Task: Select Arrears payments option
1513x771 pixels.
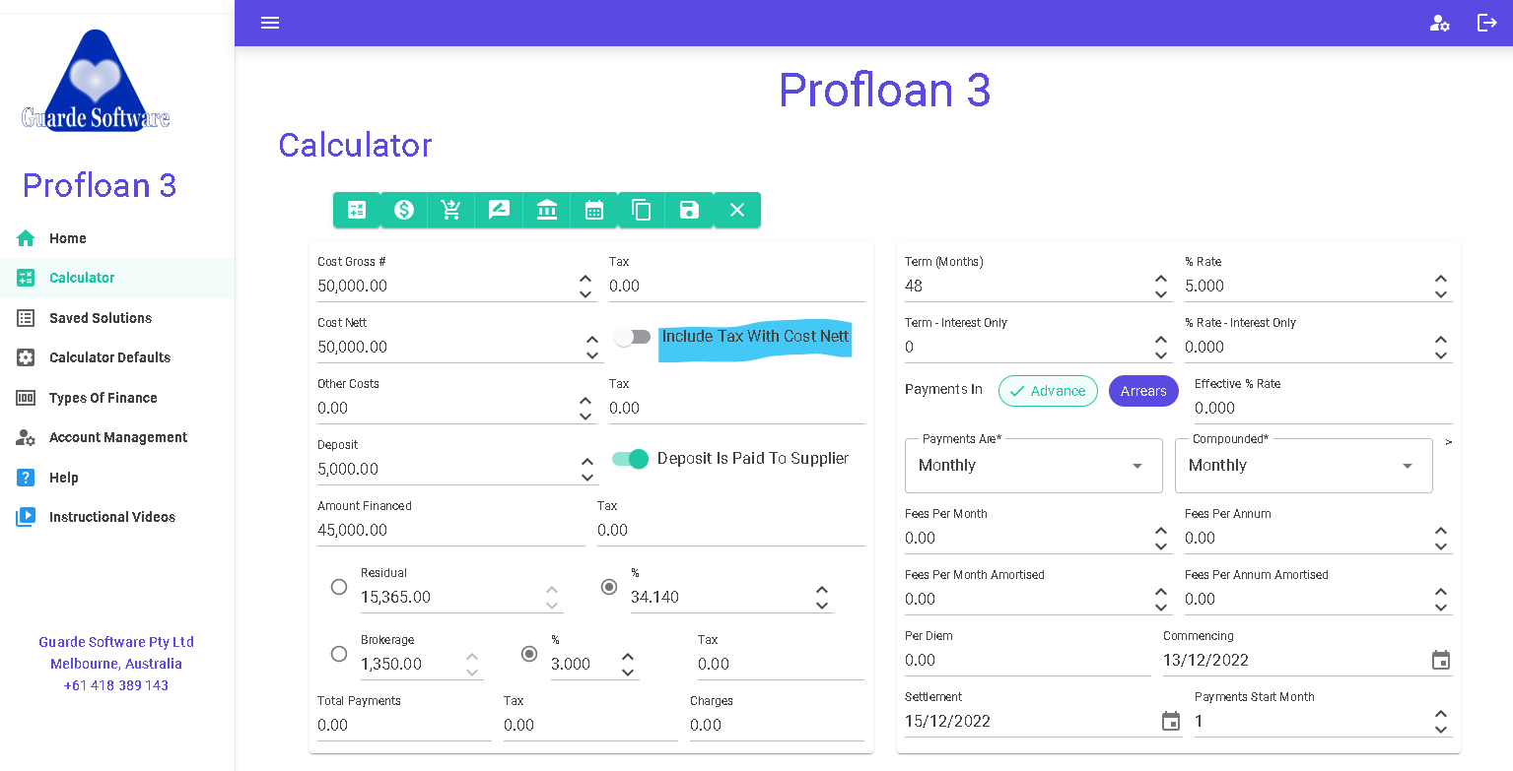Action: coord(1143,391)
